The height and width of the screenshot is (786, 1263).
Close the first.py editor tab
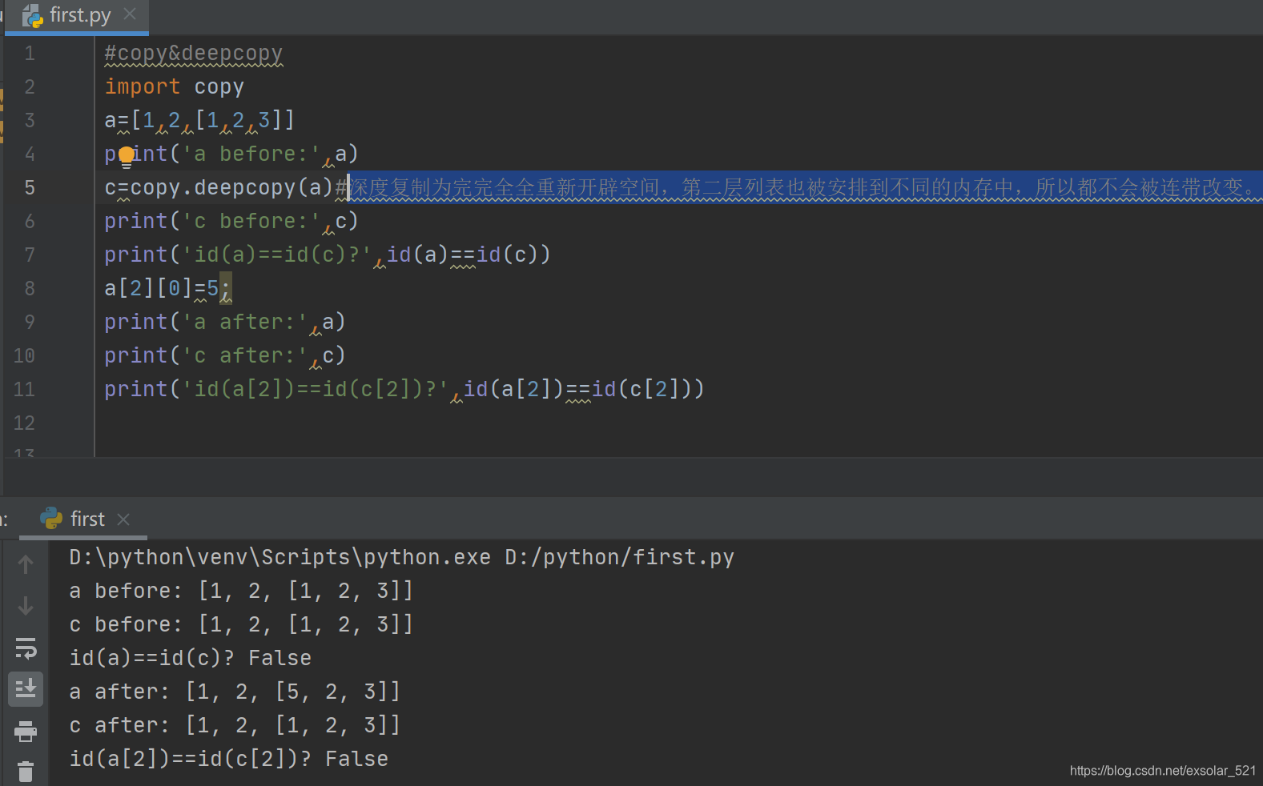(130, 14)
